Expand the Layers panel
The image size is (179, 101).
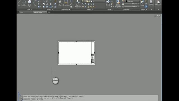90,9
